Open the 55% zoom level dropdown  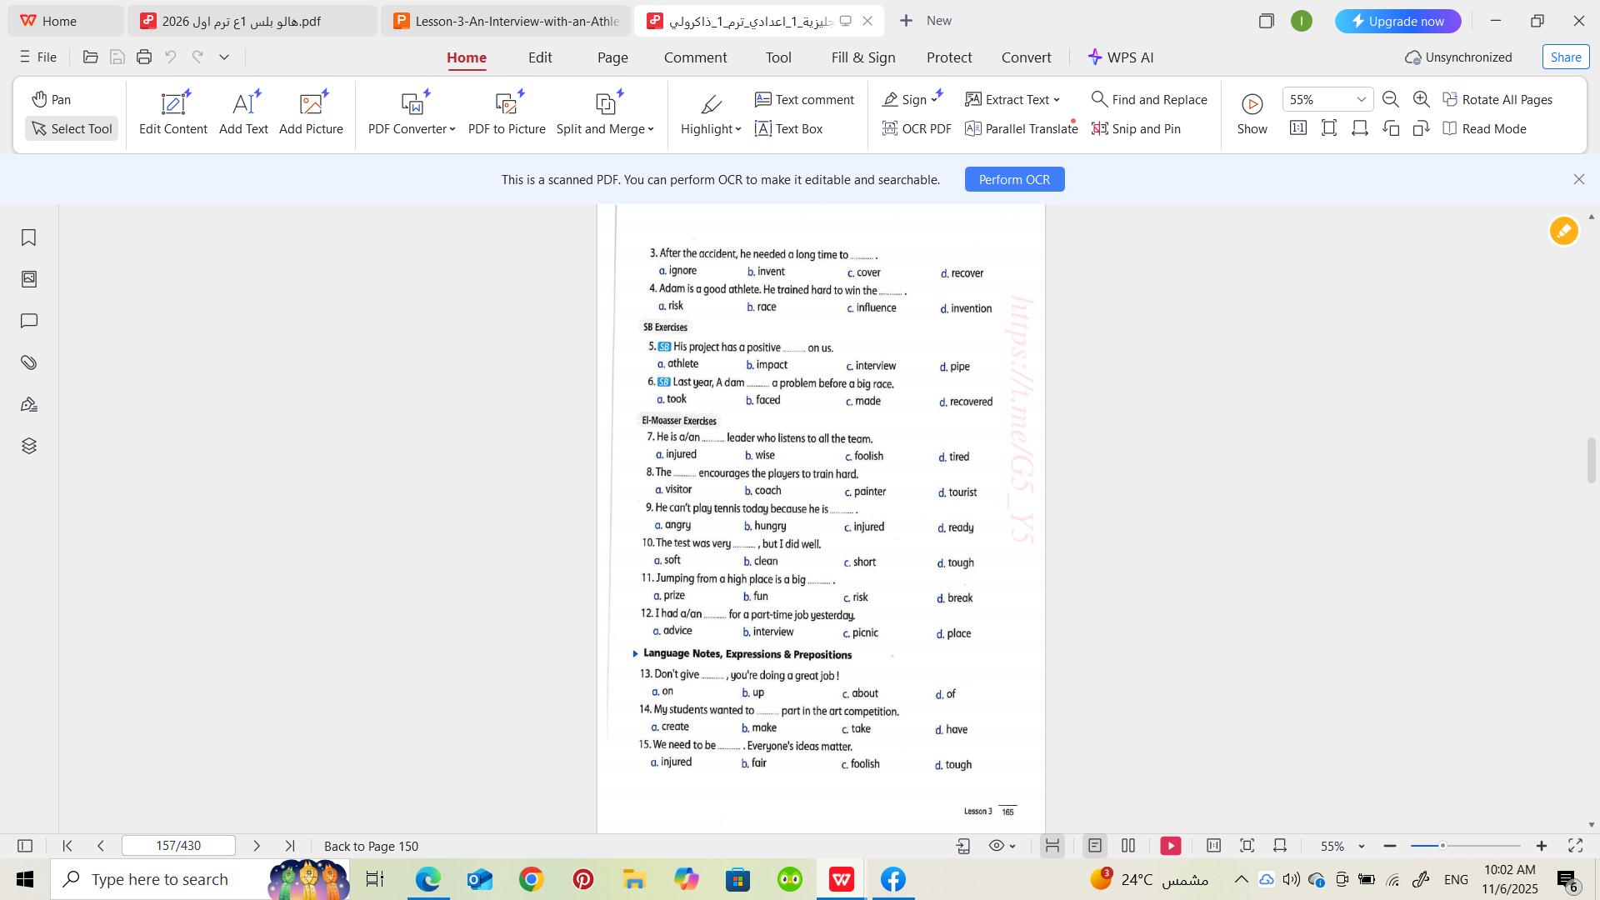[x=1362, y=99]
